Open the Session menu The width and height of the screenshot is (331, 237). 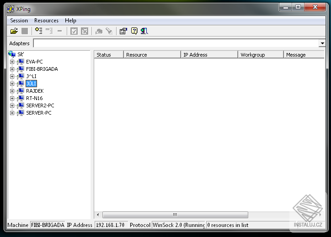click(19, 21)
